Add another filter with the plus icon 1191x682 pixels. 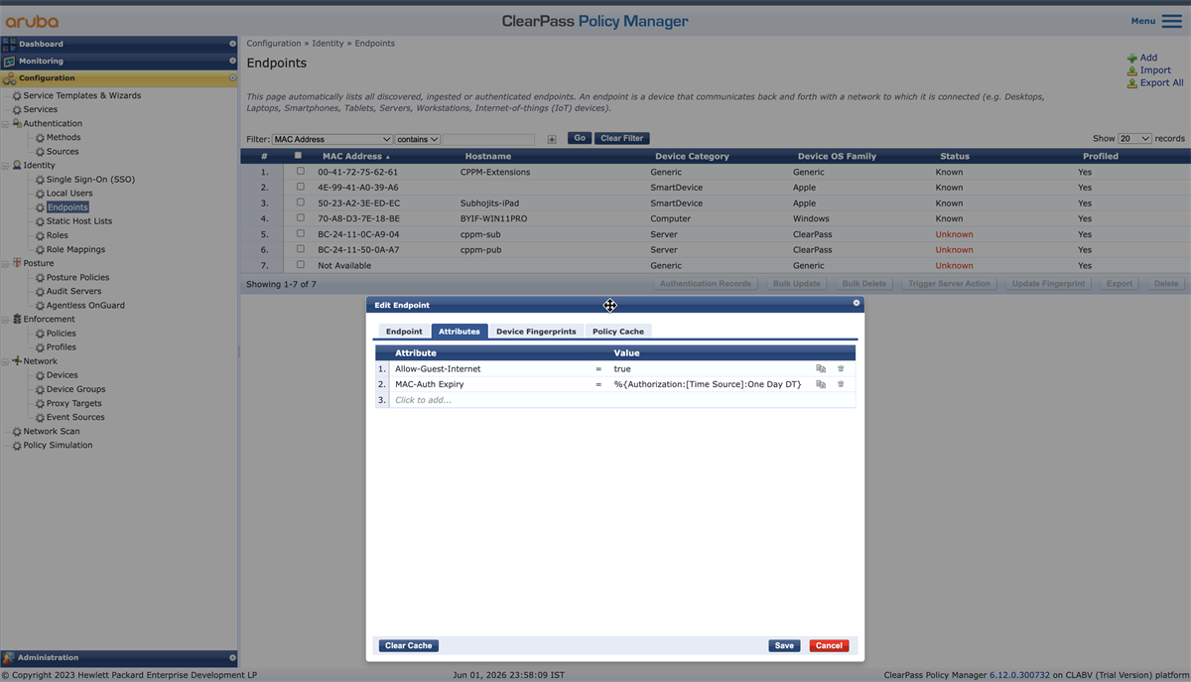click(x=552, y=139)
